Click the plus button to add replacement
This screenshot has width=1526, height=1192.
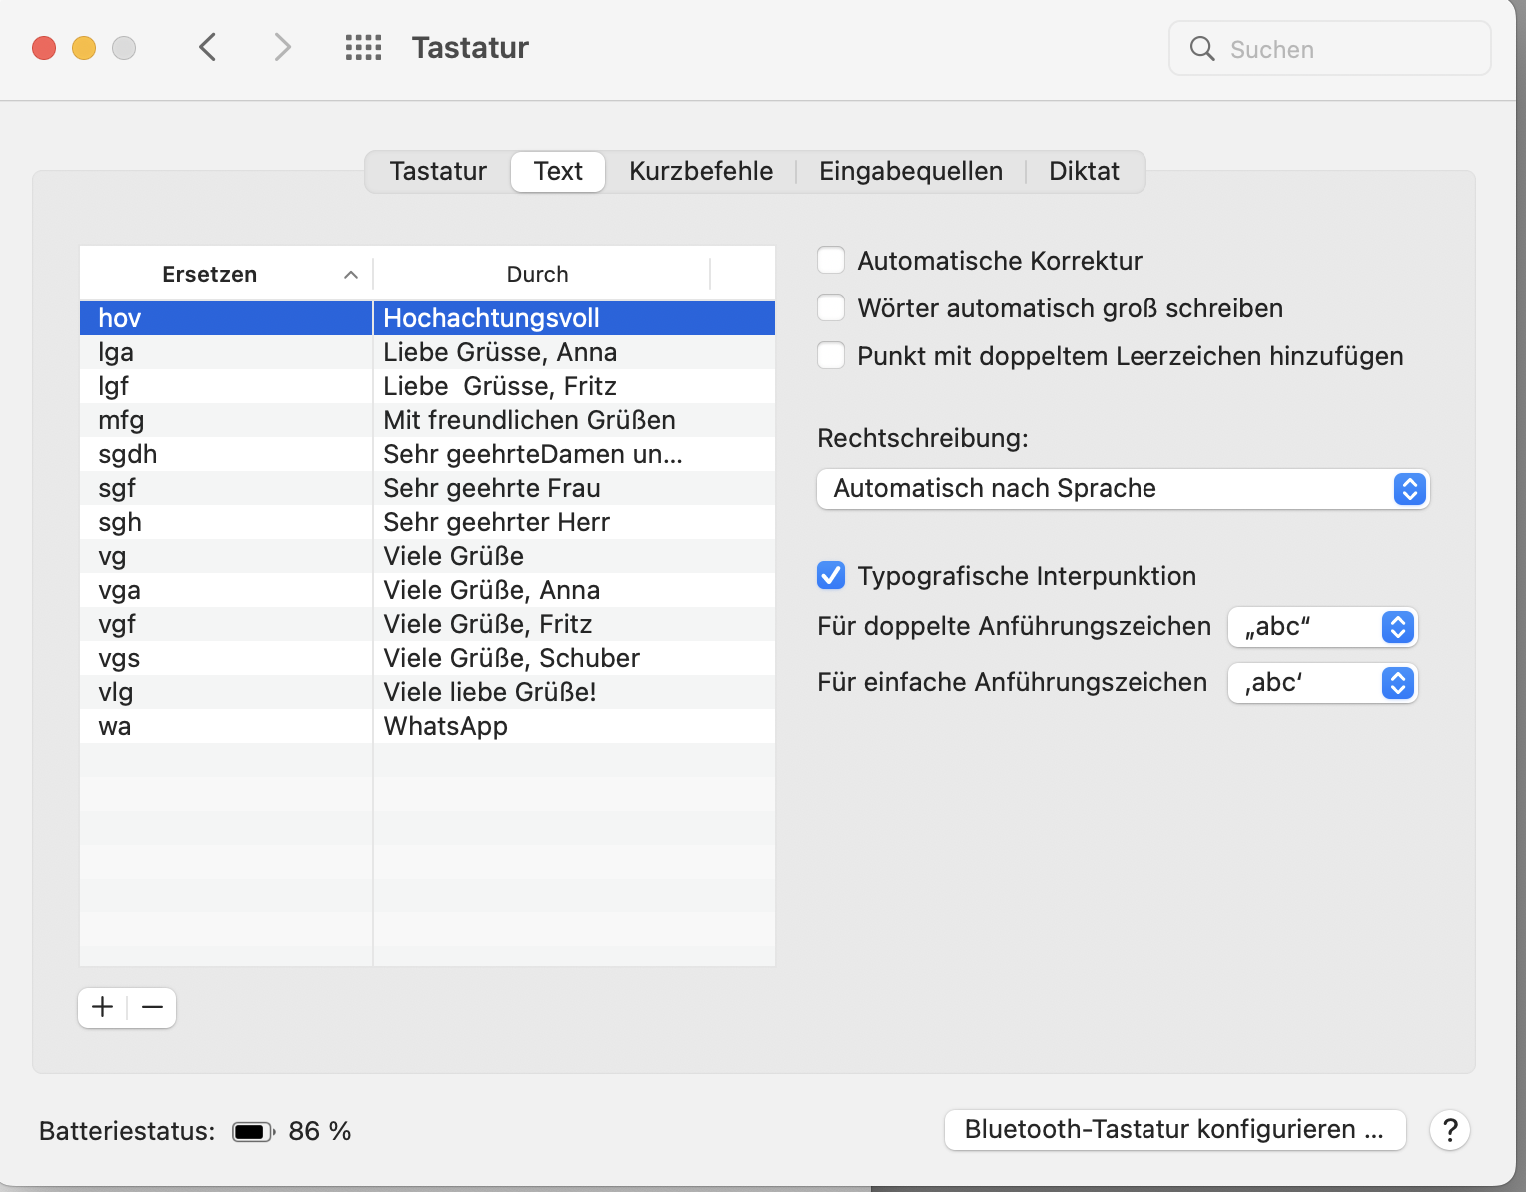pos(103,1007)
